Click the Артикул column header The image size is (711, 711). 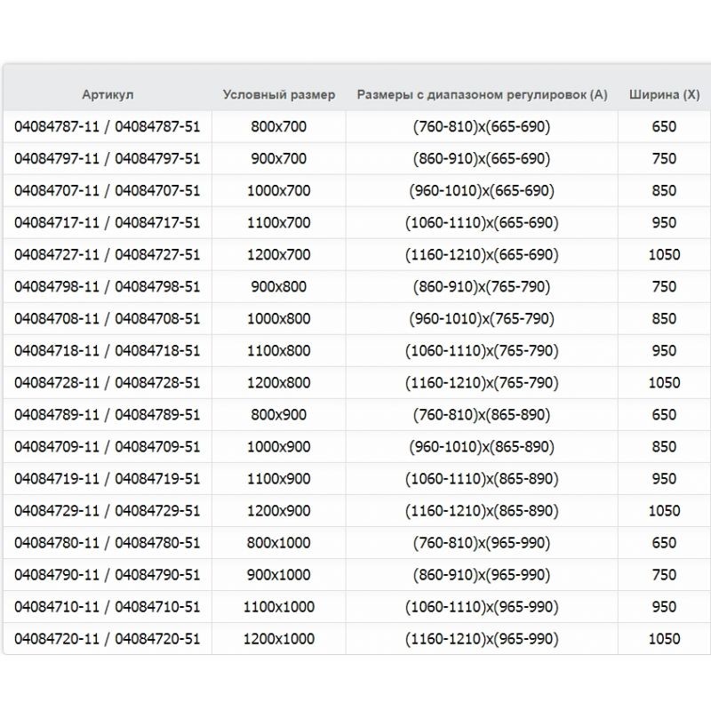pos(108,95)
